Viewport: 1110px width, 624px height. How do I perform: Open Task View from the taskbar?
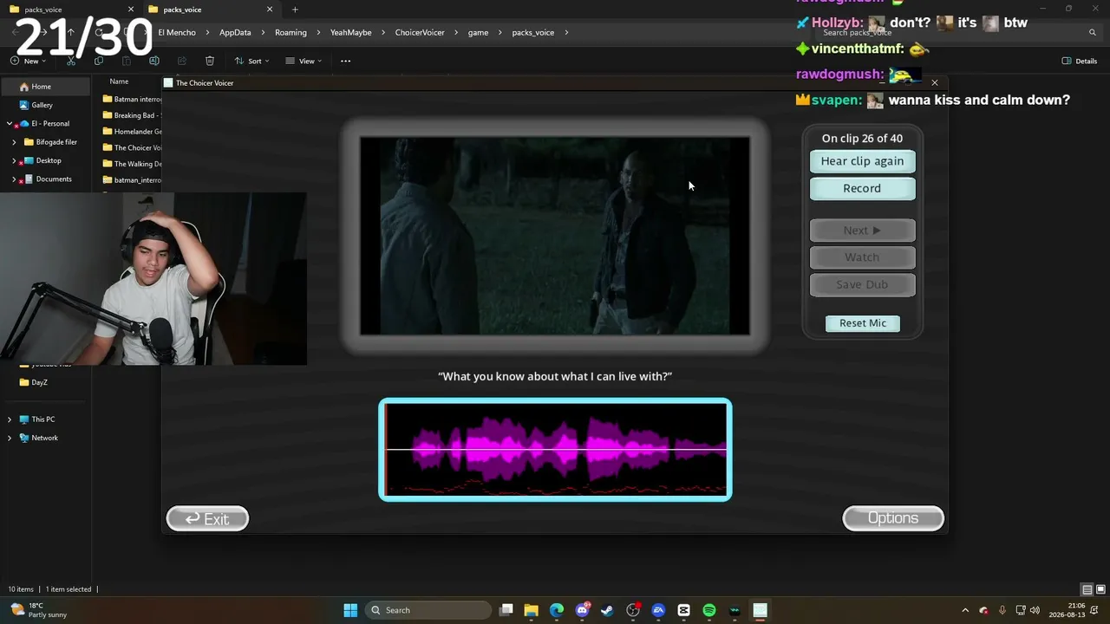[x=506, y=610]
